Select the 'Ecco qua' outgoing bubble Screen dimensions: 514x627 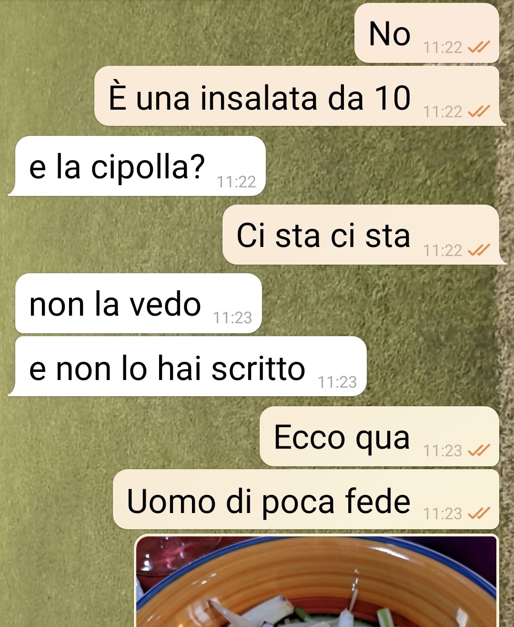click(x=379, y=436)
